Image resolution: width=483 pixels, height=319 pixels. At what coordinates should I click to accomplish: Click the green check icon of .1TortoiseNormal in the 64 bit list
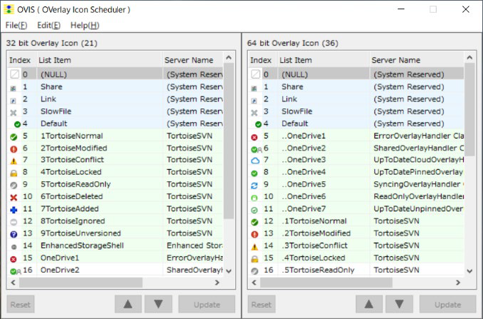254,222
